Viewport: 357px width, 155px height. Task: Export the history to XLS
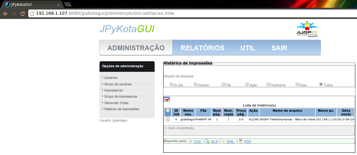(x=214, y=141)
